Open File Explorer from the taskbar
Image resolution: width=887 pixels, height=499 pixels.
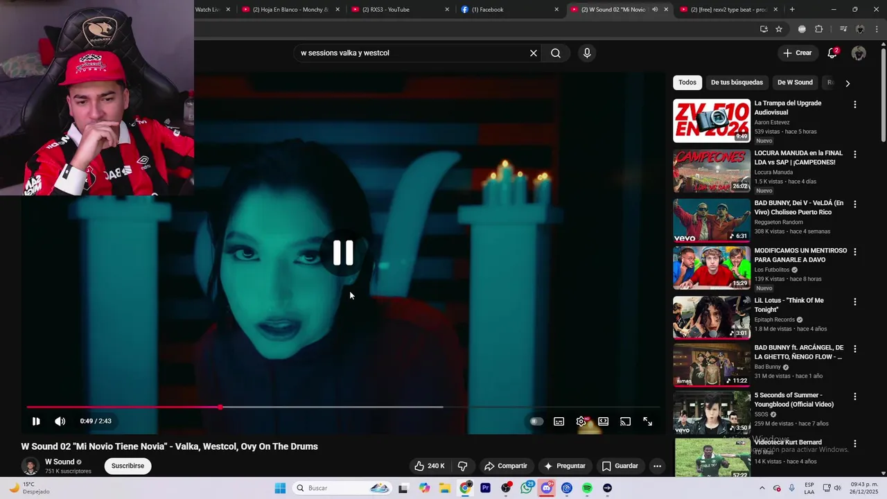[445, 488]
